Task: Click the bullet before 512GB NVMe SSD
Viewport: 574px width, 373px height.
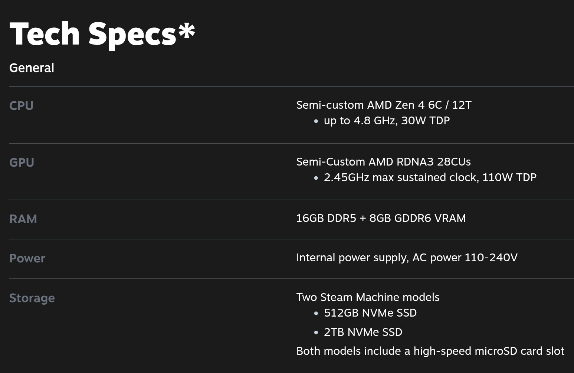Action: tap(316, 313)
